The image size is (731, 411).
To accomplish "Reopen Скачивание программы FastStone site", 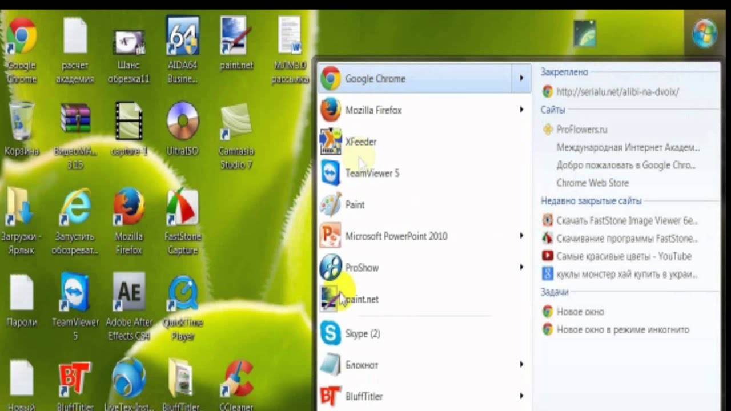I will [x=620, y=238].
